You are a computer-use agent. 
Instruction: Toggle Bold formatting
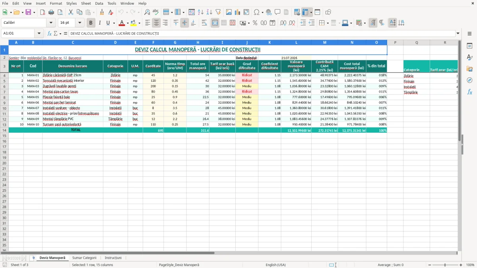(x=91, y=23)
